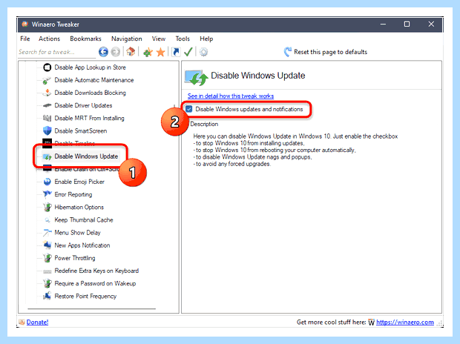This screenshot has height=344, width=460.
Task: Click the tree panel horizontal scrollbar
Action: 91,308
